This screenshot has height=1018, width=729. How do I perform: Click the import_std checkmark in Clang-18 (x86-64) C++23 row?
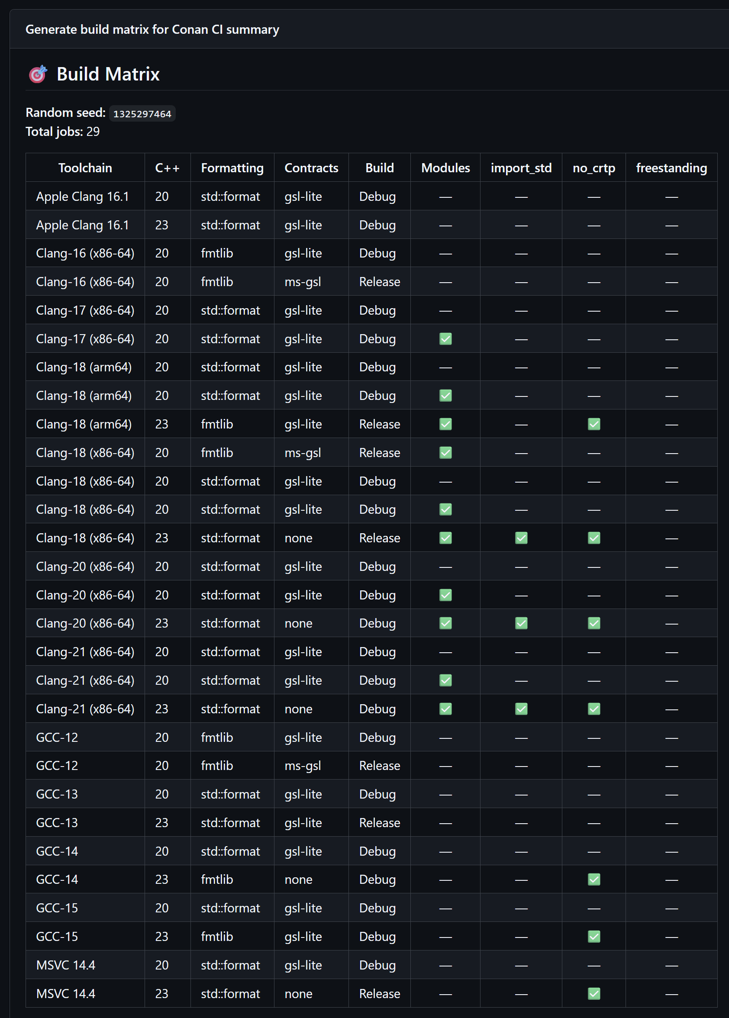tap(521, 538)
